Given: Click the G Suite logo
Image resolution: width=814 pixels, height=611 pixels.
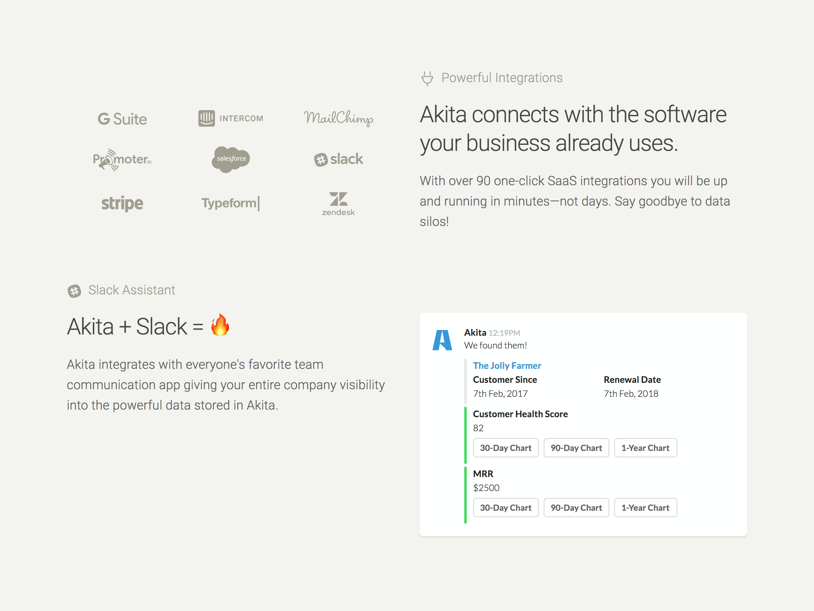Looking at the screenshot, I should (122, 119).
